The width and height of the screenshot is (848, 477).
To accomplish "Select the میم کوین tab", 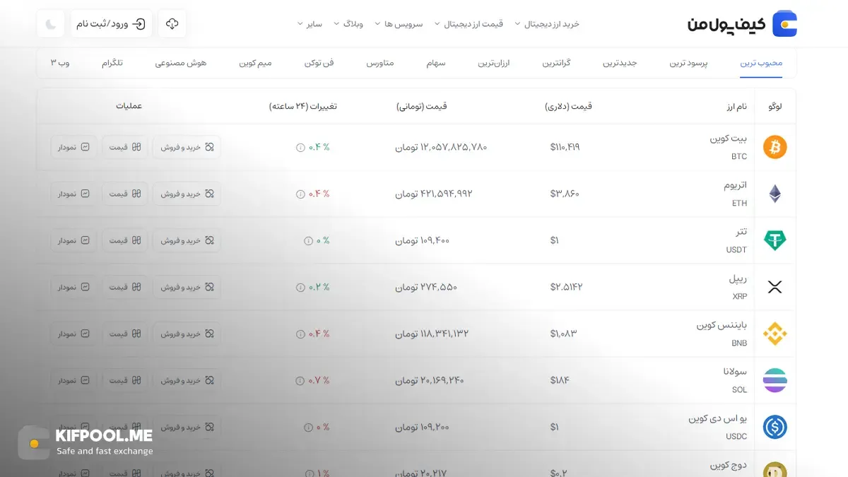I will click(x=255, y=63).
